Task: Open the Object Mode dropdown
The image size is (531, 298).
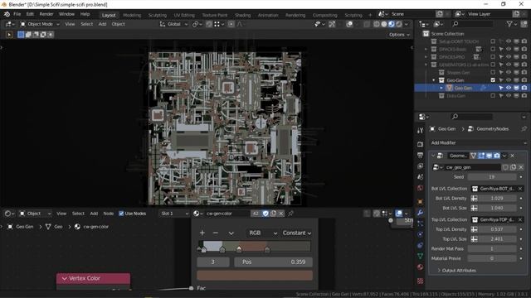Action: (x=40, y=24)
